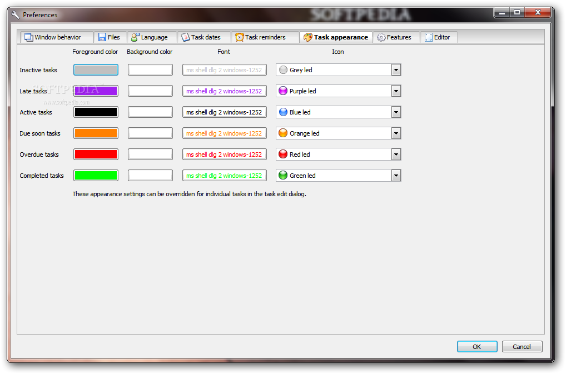Set background color for Late tasks

[150, 91]
